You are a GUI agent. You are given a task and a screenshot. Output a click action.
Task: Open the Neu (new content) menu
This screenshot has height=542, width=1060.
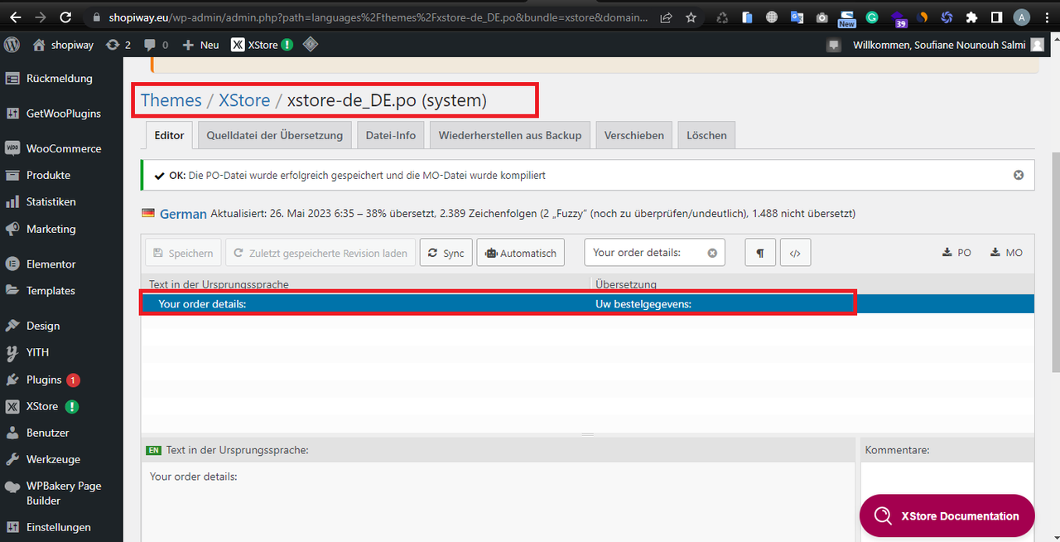point(201,45)
